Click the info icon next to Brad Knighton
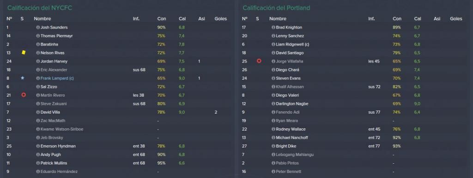 pos(273,27)
